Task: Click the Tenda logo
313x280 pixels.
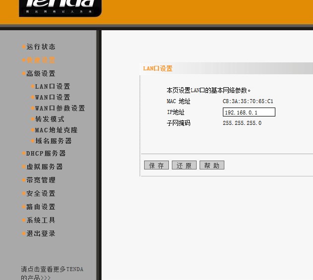Action: point(60,8)
